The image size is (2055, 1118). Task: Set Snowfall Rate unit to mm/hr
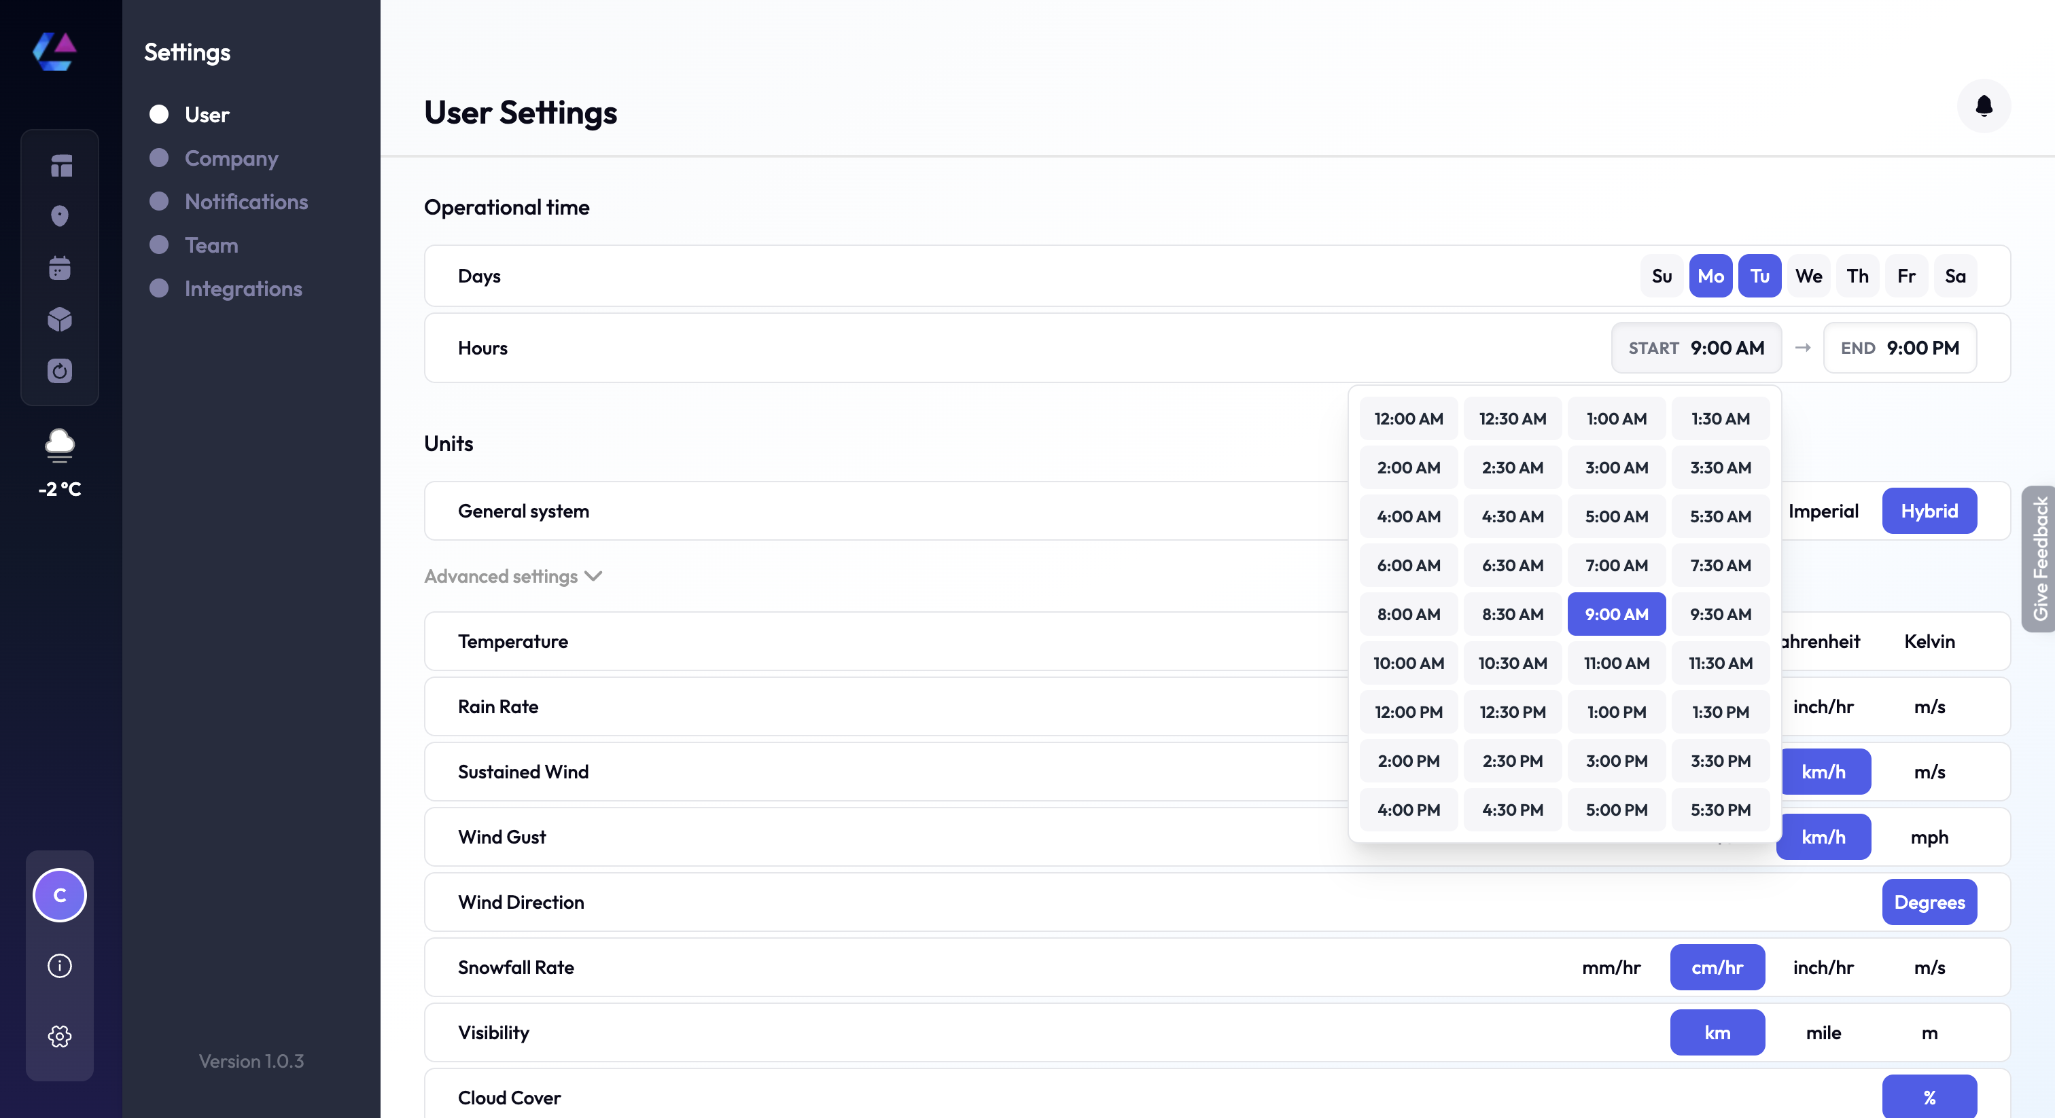(x=1611, y=967)
